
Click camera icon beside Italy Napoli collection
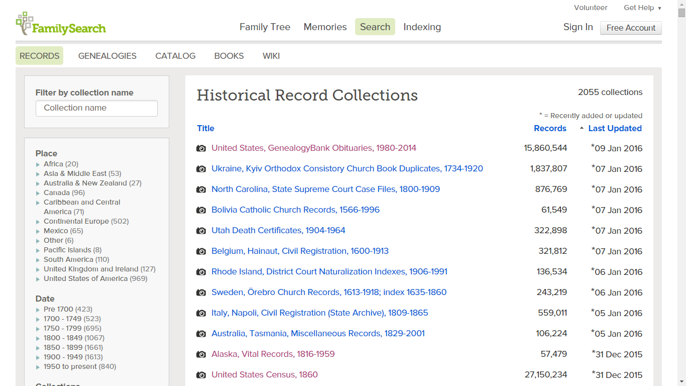(201, 313)
